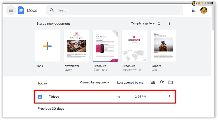
Task: Open more actions for TJdocs
Action: [x=169, y=97]
